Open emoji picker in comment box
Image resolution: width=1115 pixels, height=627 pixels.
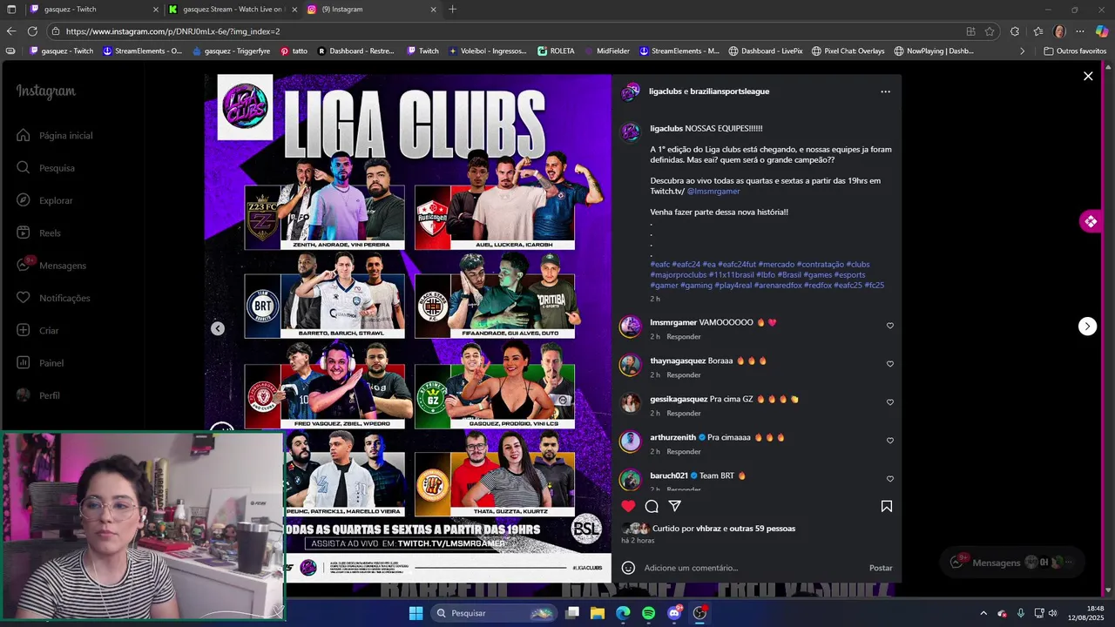point(628,568)
